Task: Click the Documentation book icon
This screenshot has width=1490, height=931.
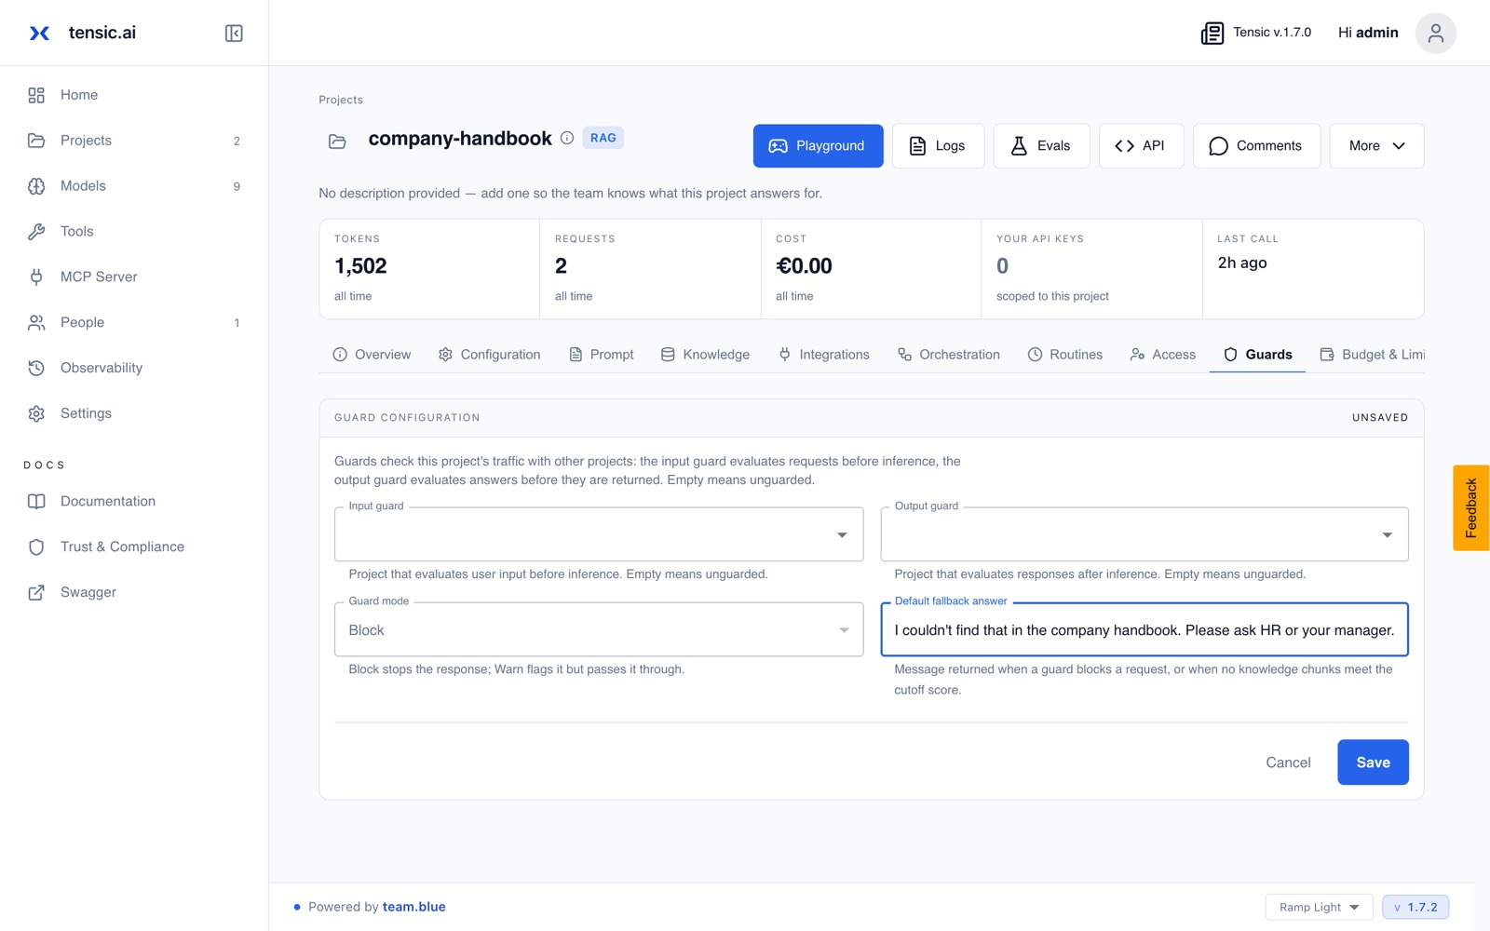Action: pyautogui.click(x=36, y=502)
